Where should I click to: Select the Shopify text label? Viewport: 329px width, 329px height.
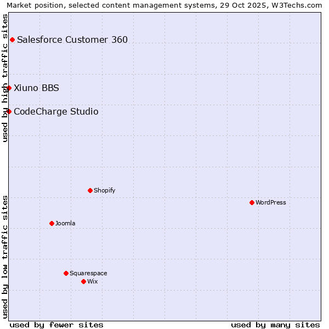pyautogui.click(x=104, y=190)
